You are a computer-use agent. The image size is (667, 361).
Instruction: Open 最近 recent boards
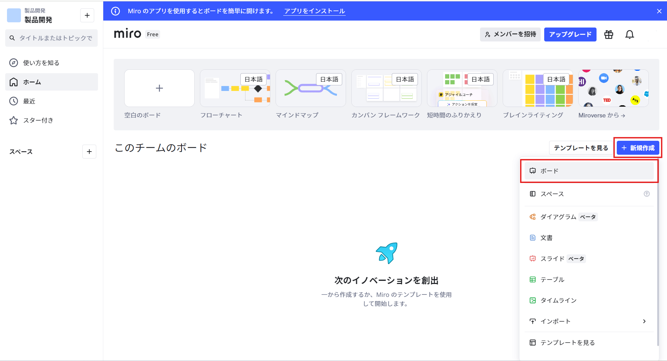[x=52, y=101]
